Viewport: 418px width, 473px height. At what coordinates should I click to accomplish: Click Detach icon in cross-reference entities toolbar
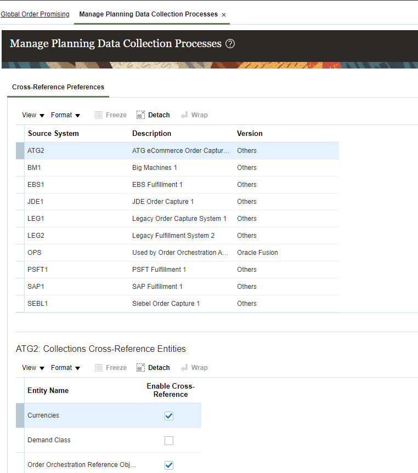[x=140, y=368]
